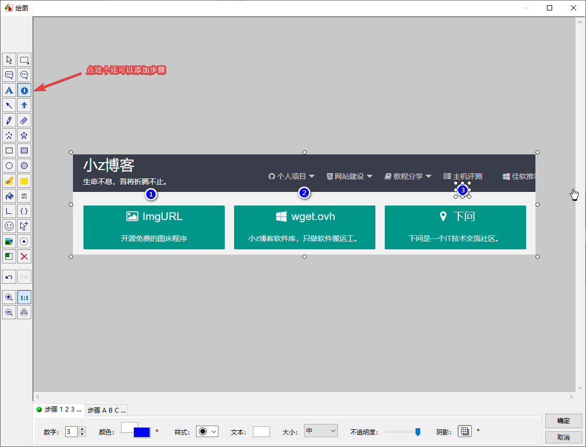Select the pointer selection tool
The height and width of the screenshot is (447, 586).
coord(9,60)
